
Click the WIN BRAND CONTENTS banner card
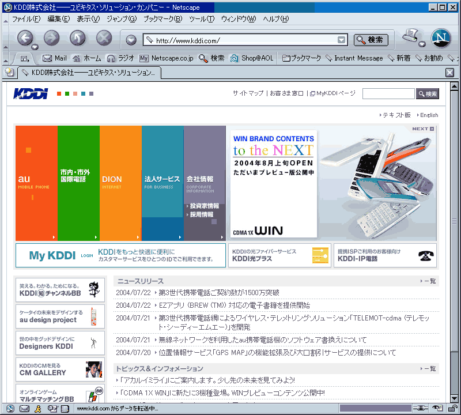point(273,183)
